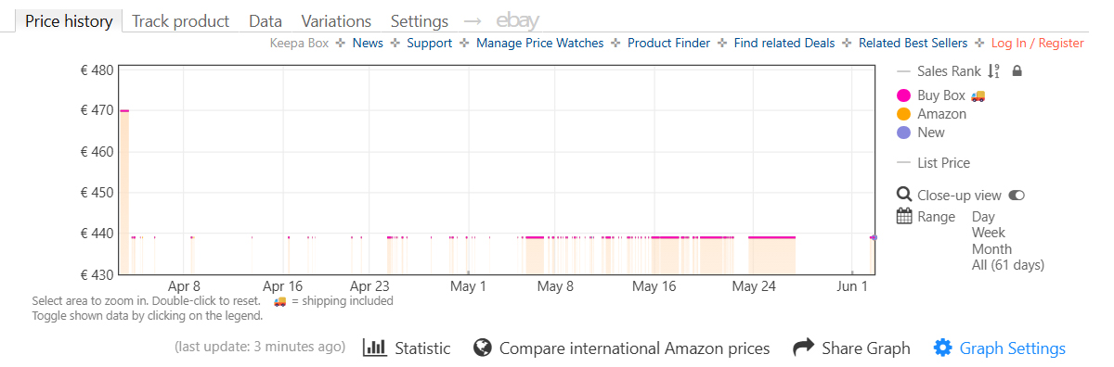Click the calendar Range icon
The width and height of the screenshot is (1114, 367).
904,216
